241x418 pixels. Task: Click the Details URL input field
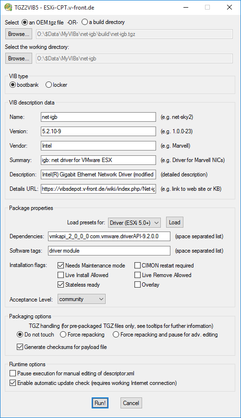coord(98,189)
